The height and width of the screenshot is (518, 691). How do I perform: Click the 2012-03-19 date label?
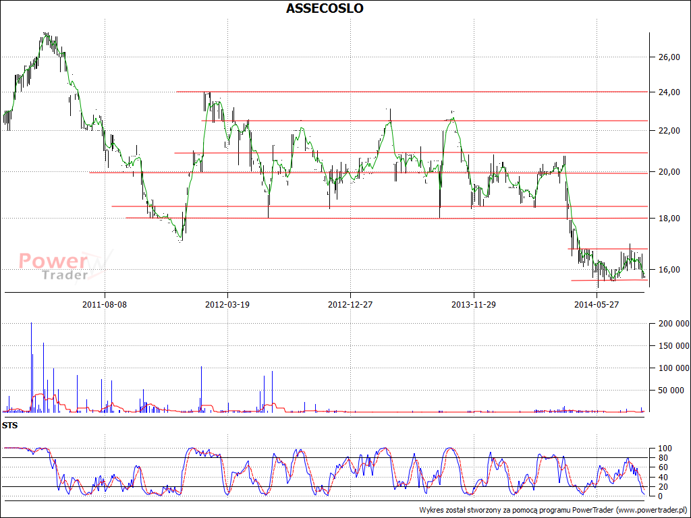(227, 304)
